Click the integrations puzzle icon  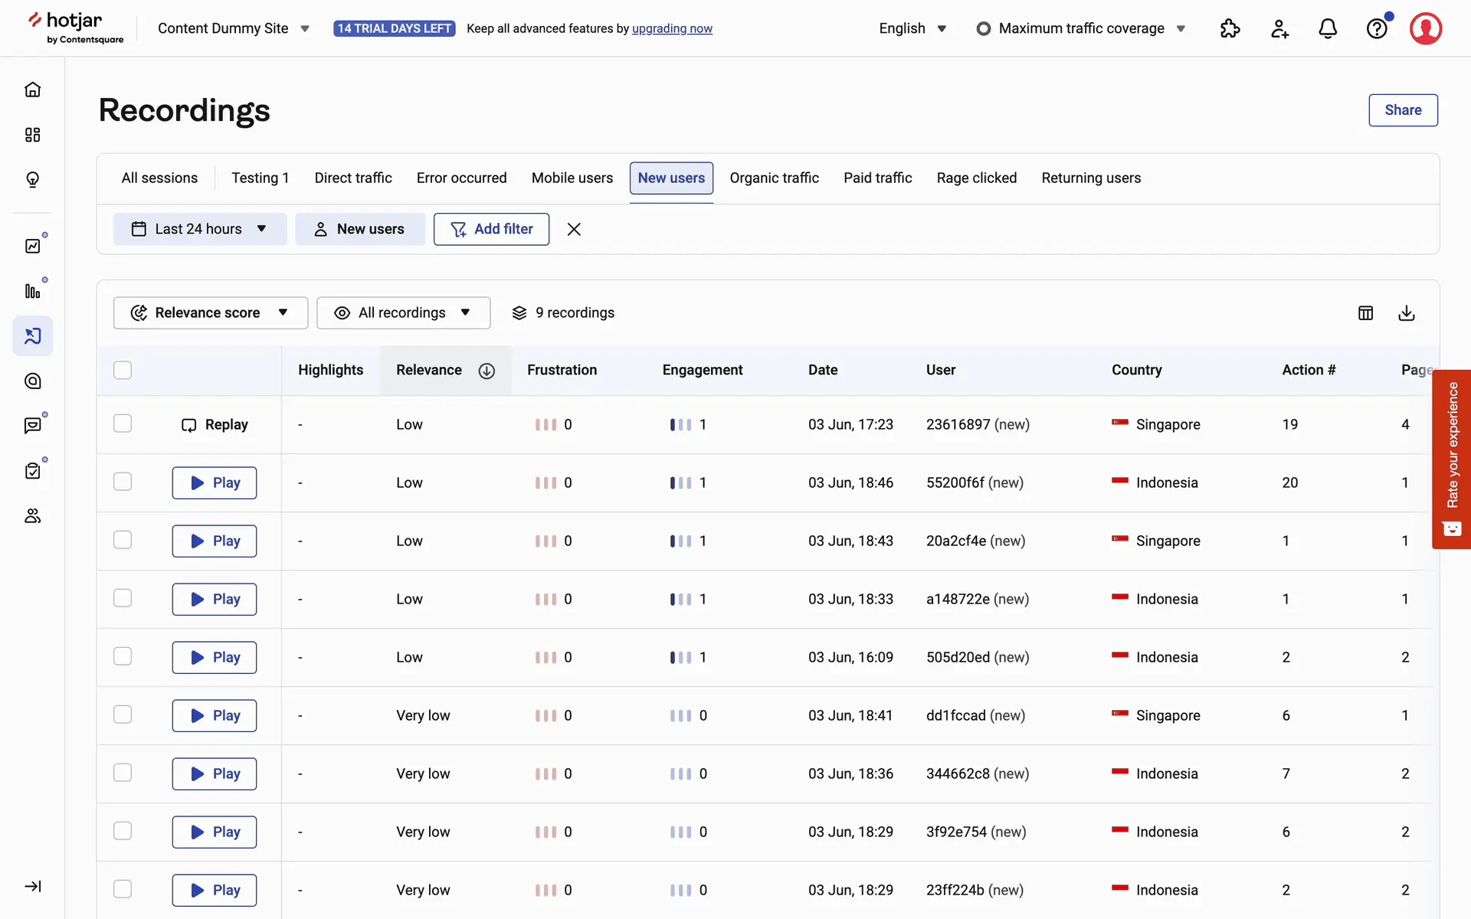click(1230, 29)
